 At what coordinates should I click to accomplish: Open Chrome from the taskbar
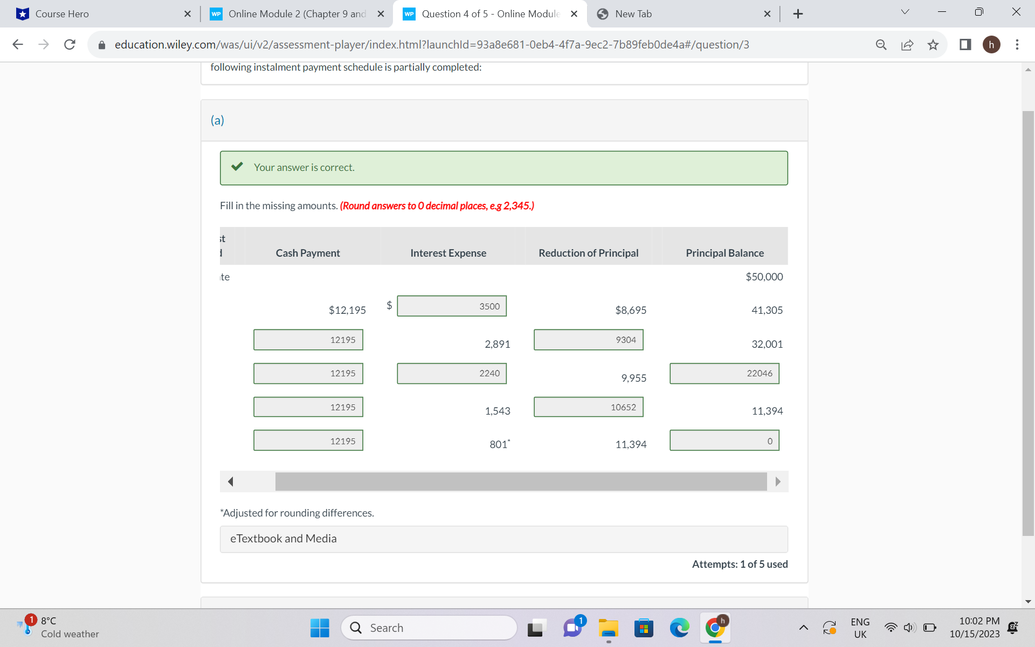[715, 628]
